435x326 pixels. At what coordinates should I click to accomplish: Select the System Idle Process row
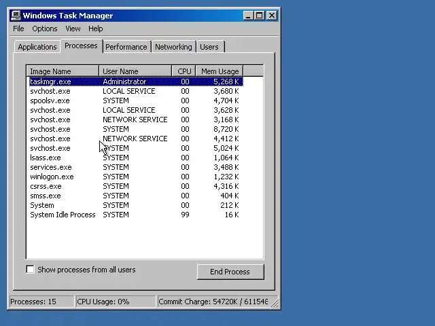coord(136,215)
